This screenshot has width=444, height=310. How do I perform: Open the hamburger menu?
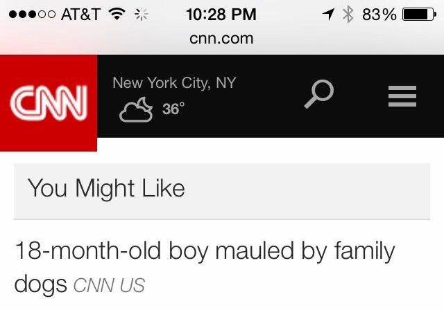401,95
